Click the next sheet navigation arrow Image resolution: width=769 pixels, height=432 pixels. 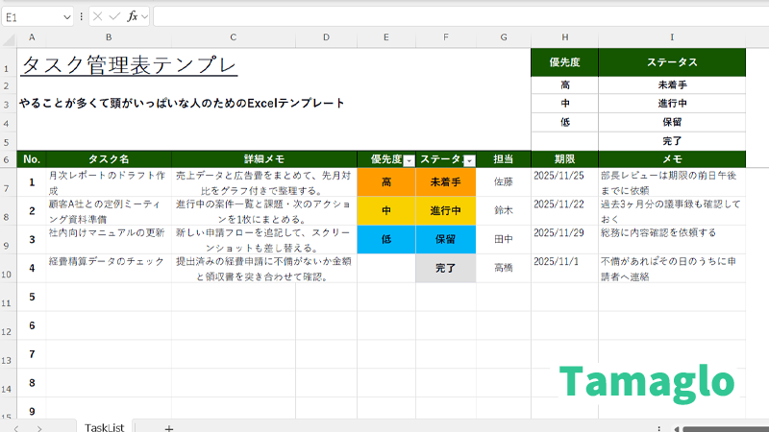(x=39, y=426)
